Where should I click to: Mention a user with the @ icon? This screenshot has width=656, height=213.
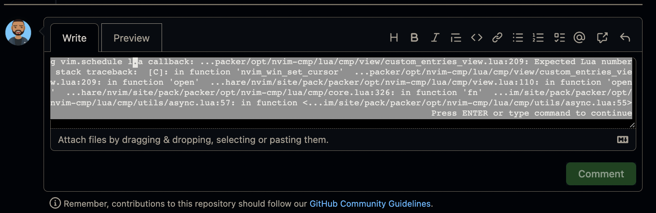pyautogui.click(x=579, y=38)
